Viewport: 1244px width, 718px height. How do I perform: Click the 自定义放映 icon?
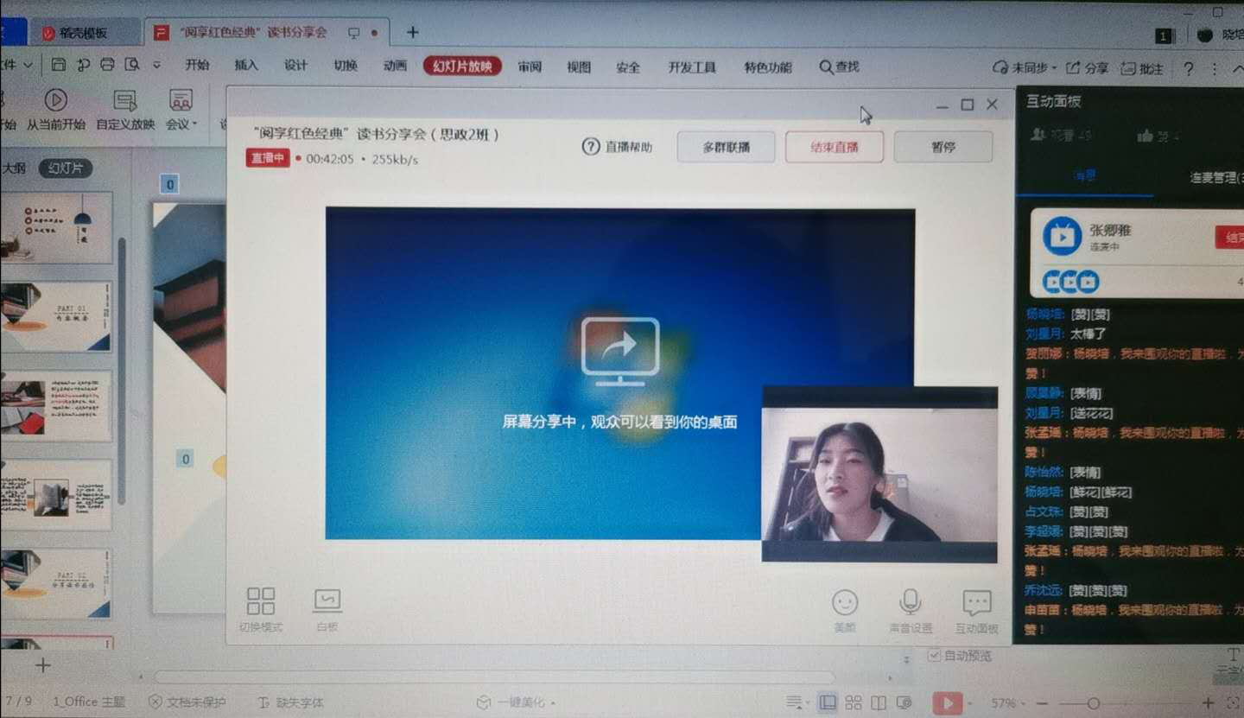pyautogui.click(x=125, y=101)
